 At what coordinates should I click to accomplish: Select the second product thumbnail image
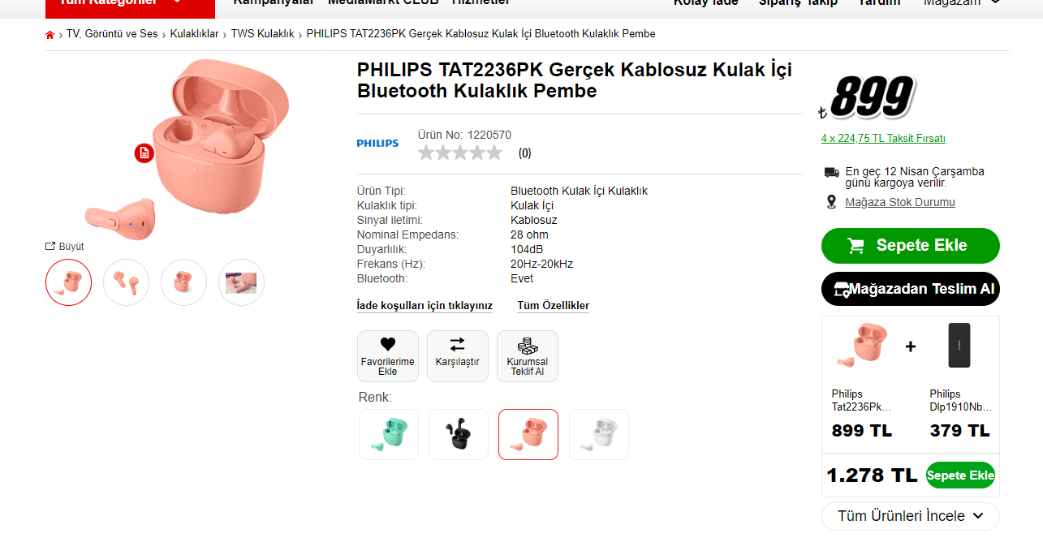point(127,282)
